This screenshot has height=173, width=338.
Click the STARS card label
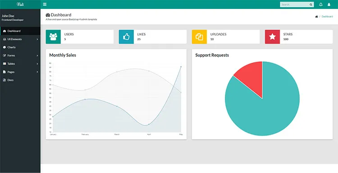click(288, 35)
